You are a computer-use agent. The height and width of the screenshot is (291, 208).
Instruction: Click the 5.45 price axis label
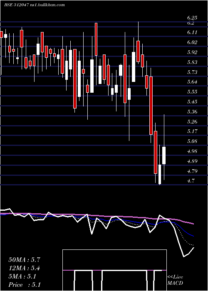point(192,102)
